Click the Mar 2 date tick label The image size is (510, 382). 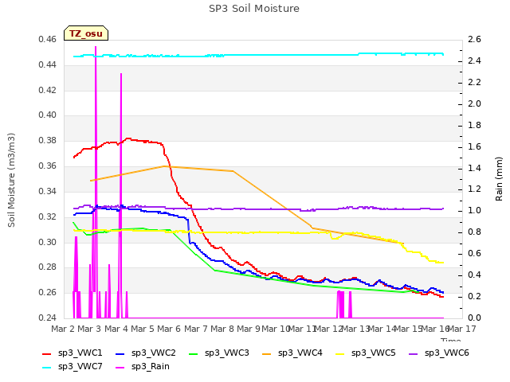(62, 329)
